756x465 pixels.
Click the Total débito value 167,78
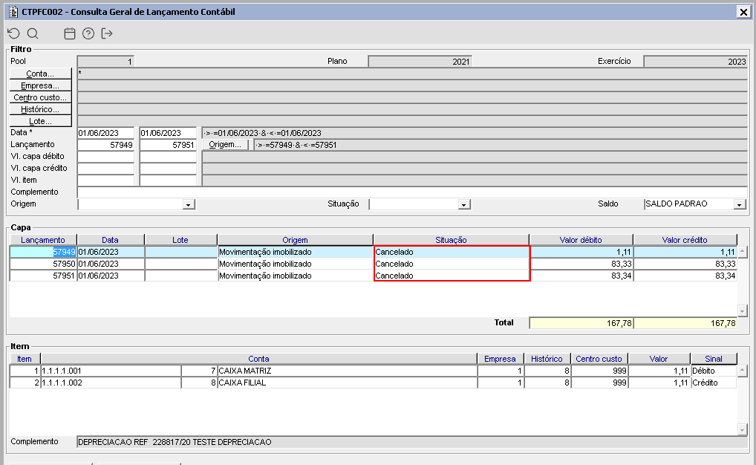(581, 323)
